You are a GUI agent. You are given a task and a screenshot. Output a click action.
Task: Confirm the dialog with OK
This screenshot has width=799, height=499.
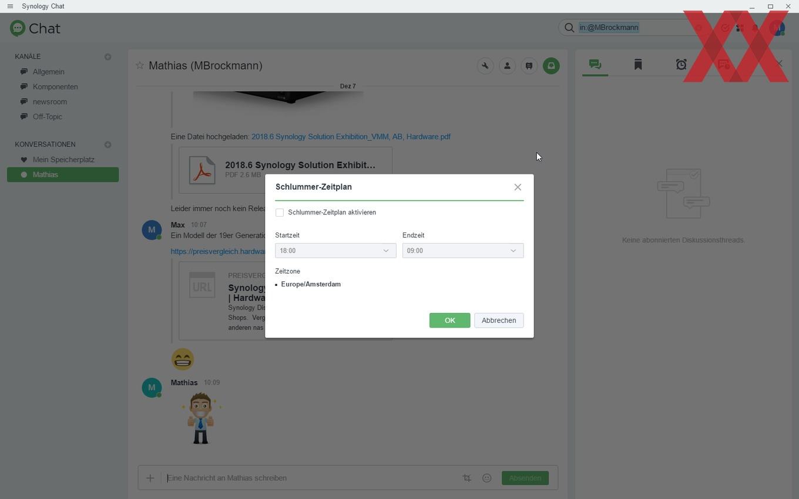[x=449, y=321]
